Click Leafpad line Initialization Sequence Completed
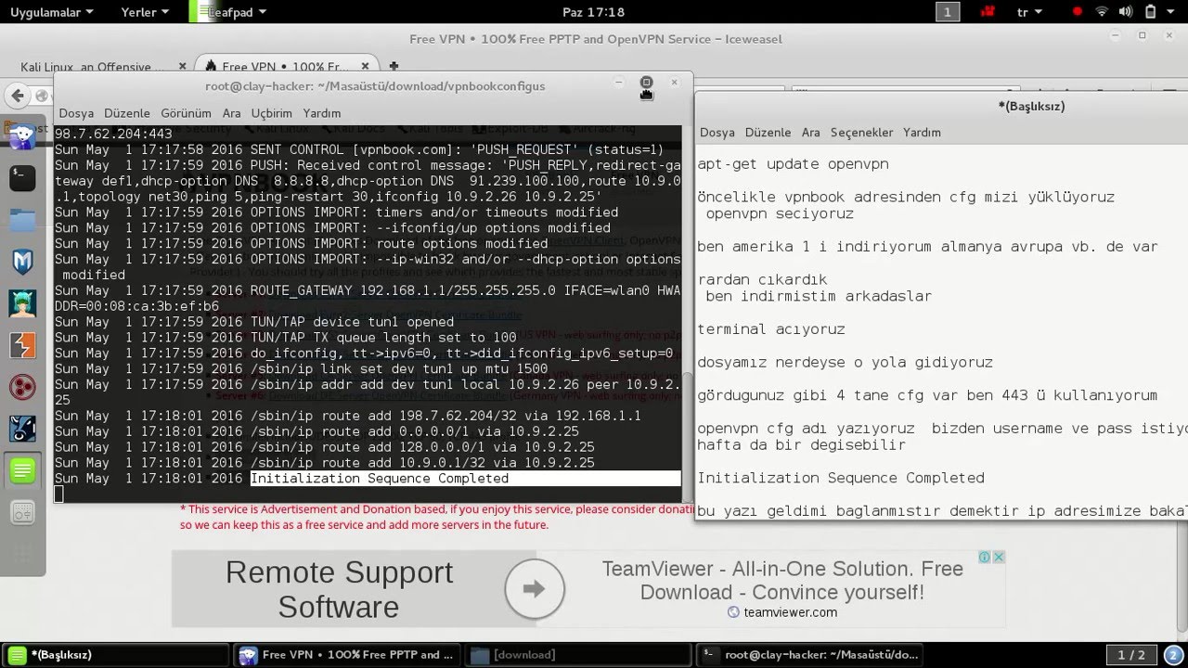 [841, 478]
